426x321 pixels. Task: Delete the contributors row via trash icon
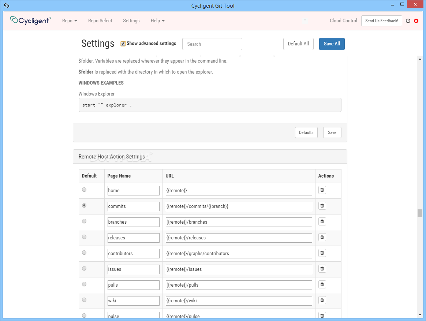point(322,253)
